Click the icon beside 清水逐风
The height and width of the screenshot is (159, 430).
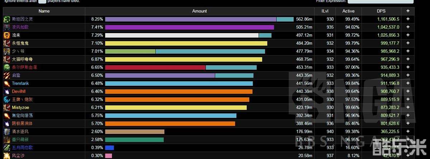(x=7, y=131)
